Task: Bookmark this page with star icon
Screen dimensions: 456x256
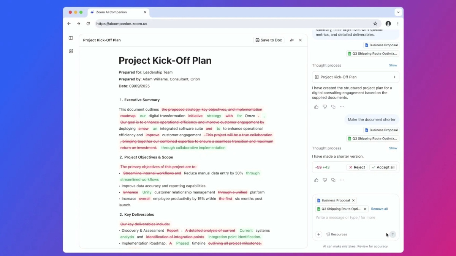Action: pos(375,24)
